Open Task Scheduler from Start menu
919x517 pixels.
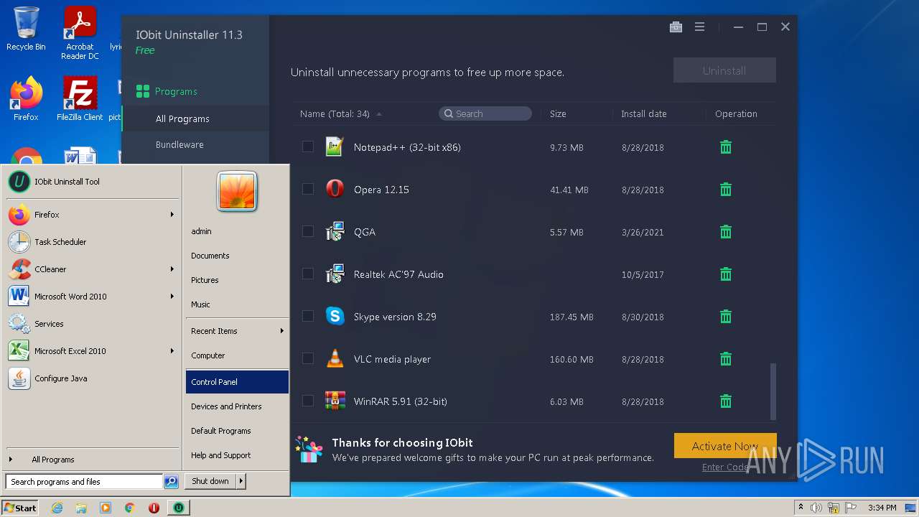(x=91, y=242)
